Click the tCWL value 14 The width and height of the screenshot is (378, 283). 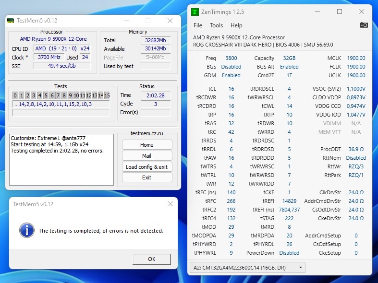289,106
